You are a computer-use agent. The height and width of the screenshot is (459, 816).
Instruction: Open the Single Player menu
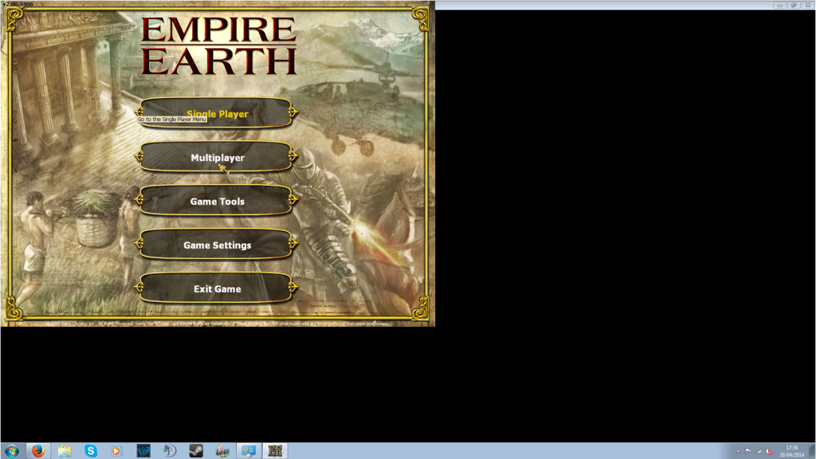pyautogui.click(x=217, y=113)
